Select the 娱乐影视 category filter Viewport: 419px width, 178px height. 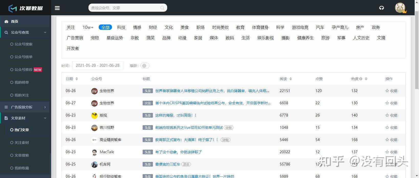265,38
